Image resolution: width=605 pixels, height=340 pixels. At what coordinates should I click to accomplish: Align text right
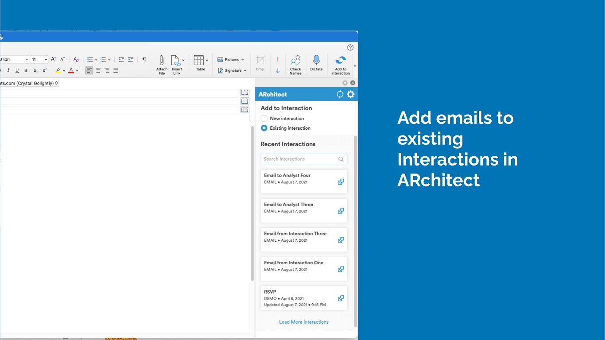coord(107,70)
